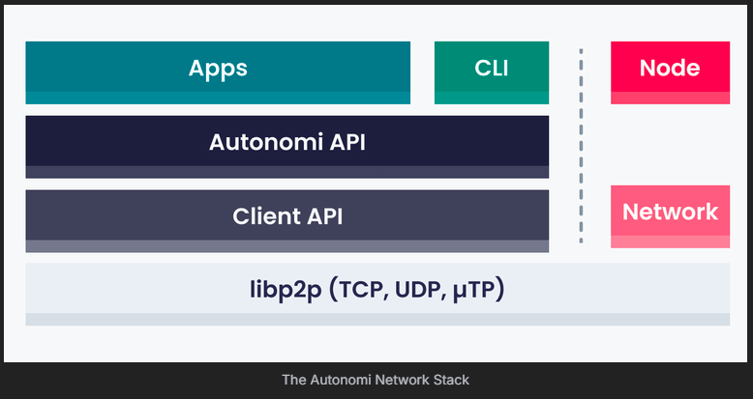Click the caption "The Autonomi Network Stack"
This screenshot has width=753, height=399.
tap(376, 381)
